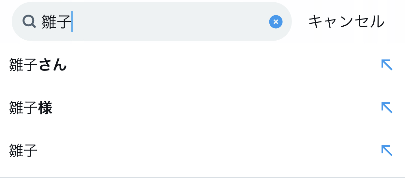The image size is (405, 180).
Task: Click the bold 様 in the second suggestion
Action: coord(45,108)
